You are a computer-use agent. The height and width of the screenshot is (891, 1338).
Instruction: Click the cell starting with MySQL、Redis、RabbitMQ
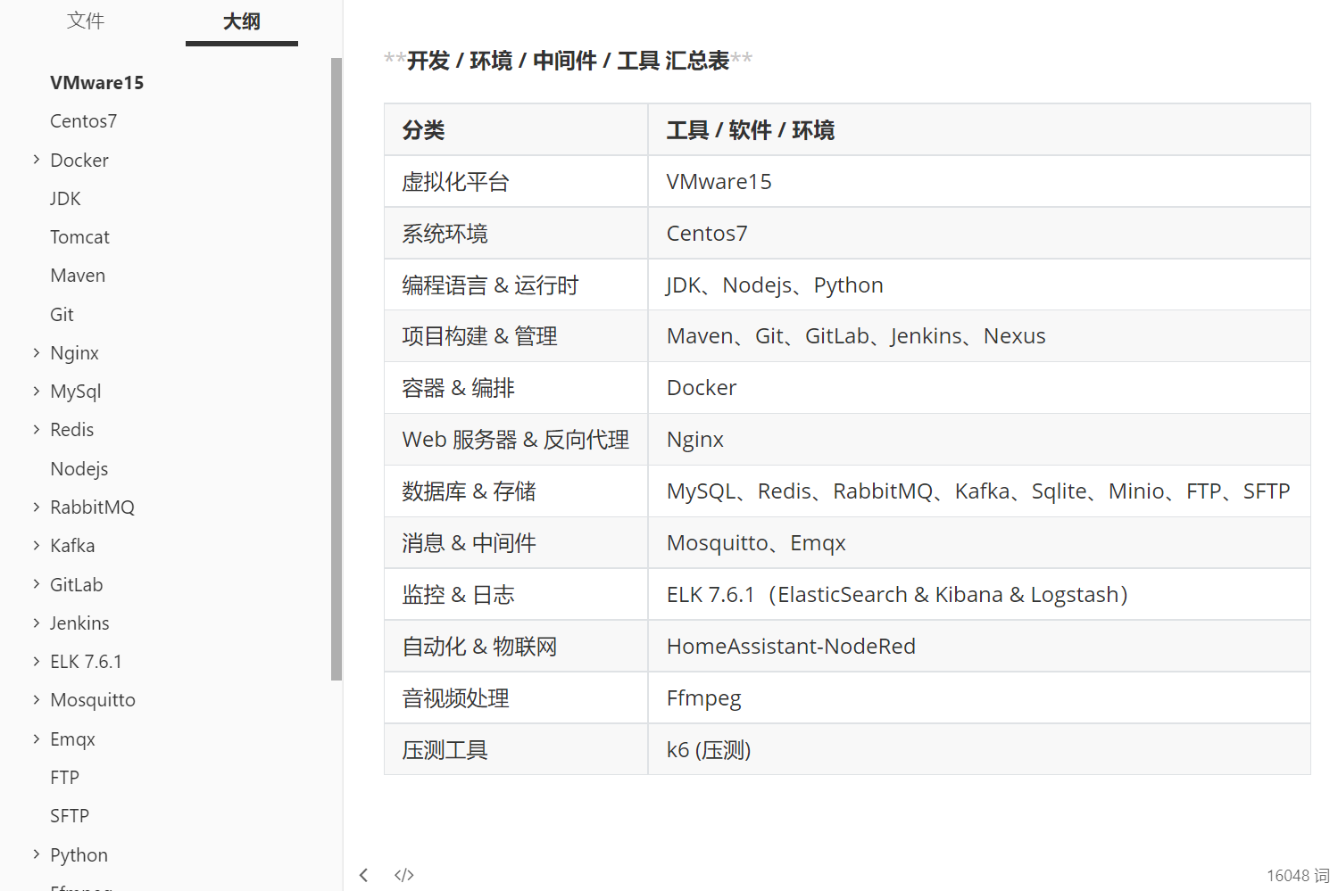click(979, 491)
